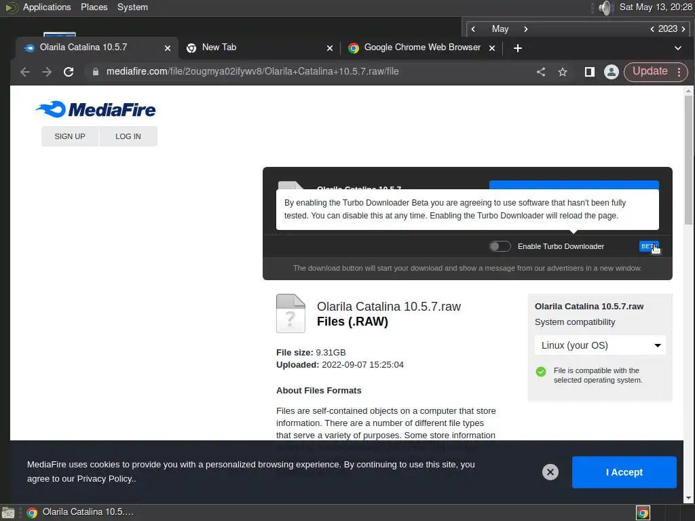The width and height of the screenshot is (695, 521).
Task: Close the New Tab tab
Action: [330, 48]
